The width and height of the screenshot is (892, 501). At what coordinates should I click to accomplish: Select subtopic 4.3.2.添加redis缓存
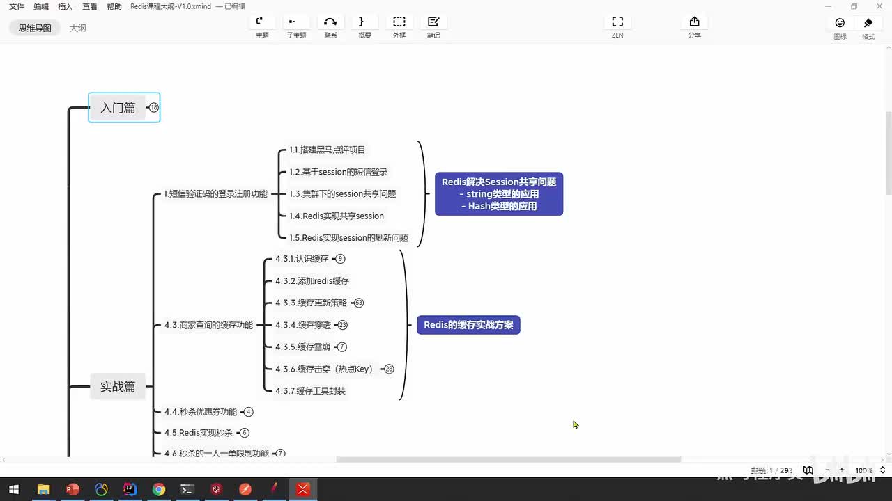(x=312, y=281)
